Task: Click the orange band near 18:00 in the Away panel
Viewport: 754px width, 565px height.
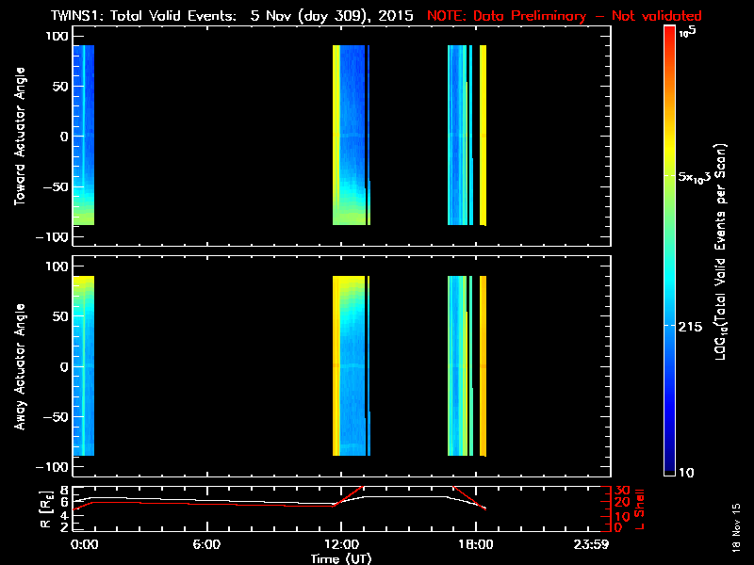Action: coord(483,367)
